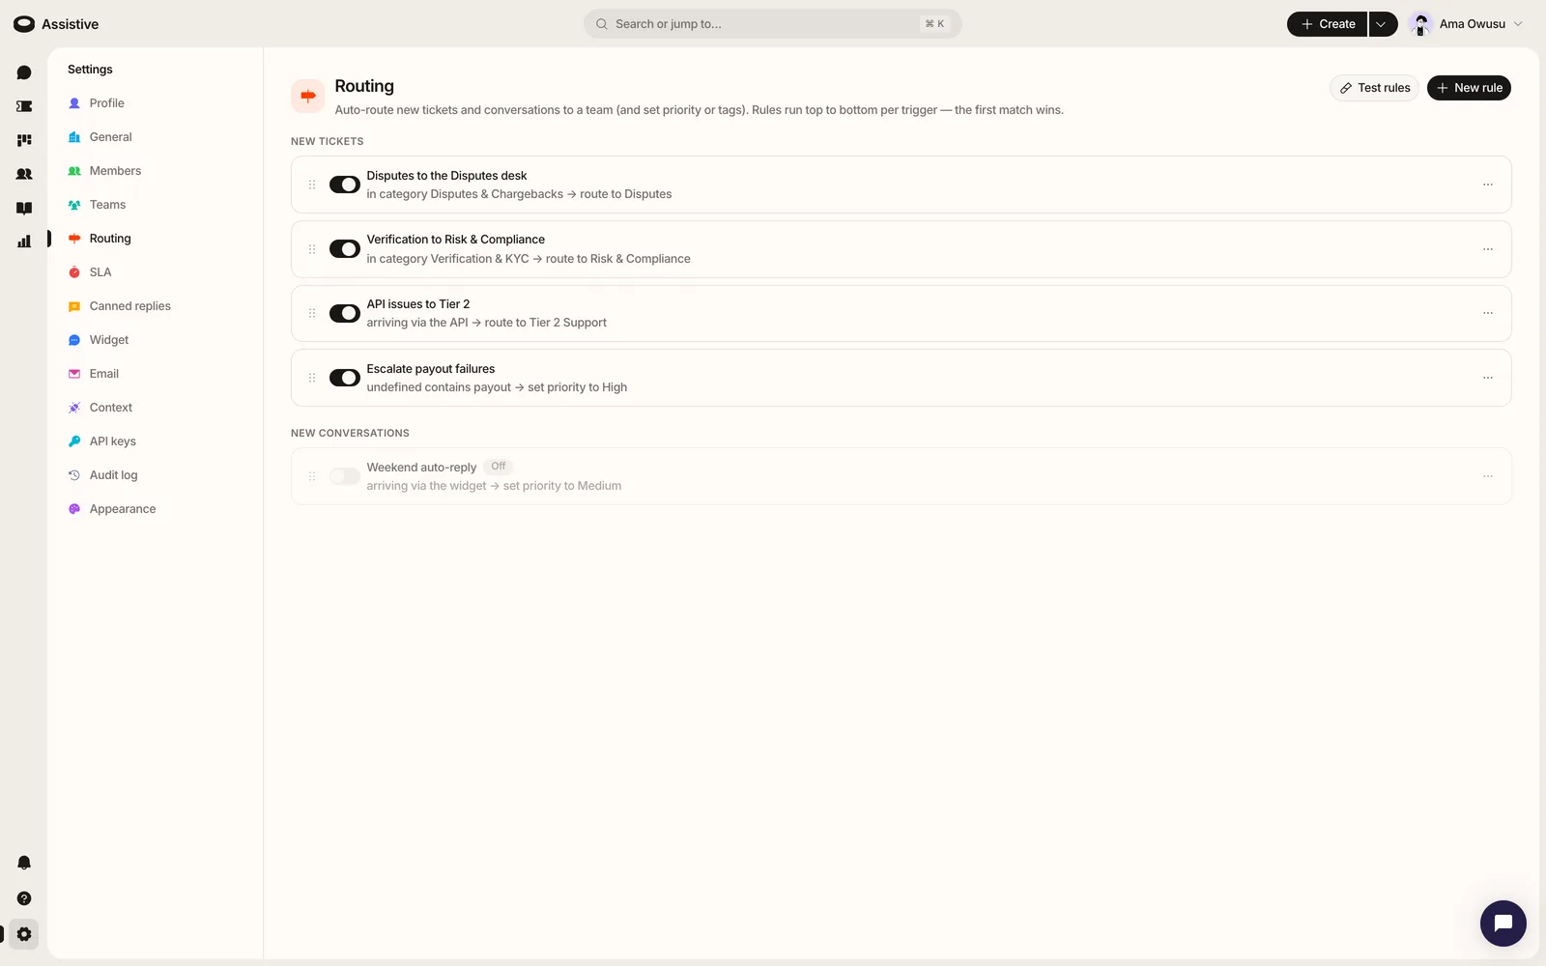This screenshot has width=1546, height=966.
Task: Click drag handle for Escalate payout rule
Action: [312, 378]
